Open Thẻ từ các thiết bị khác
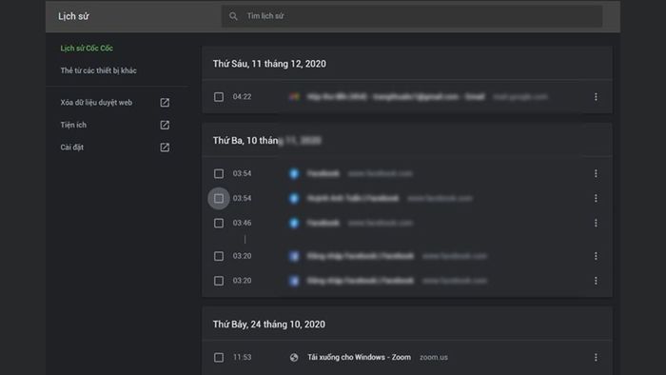 tap(99, 70)
